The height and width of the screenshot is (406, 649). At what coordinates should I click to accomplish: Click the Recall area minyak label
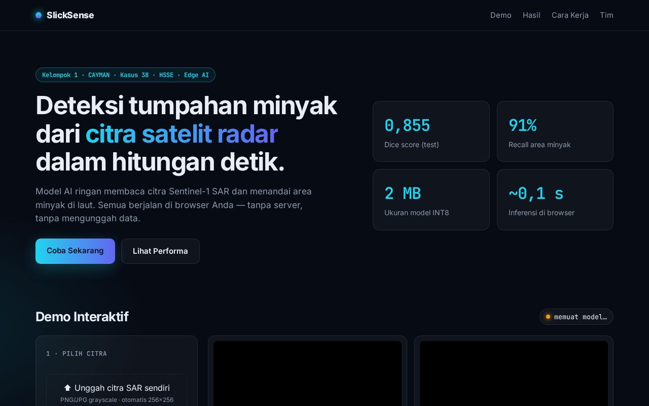point(539,145)
